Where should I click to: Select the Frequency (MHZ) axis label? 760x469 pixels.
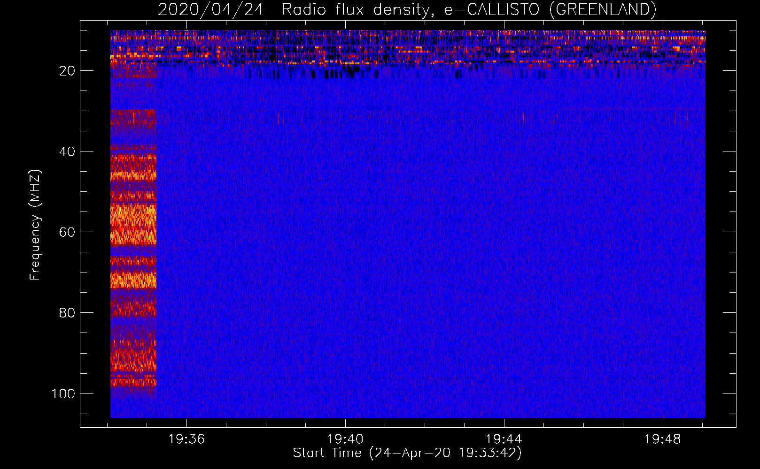[x=35, y=225]
